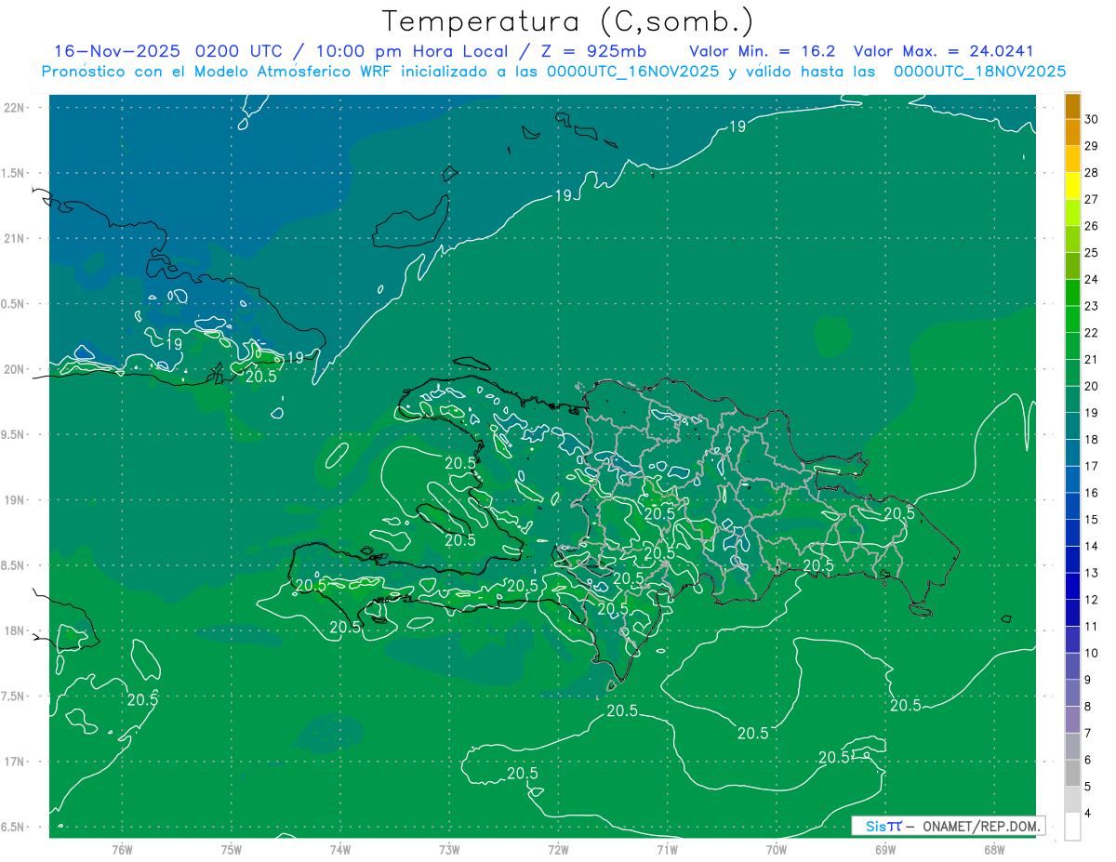The image size is (1116, 862).
Task: Click the "4" label on the color scale
Action: (x=1088, y=813)
